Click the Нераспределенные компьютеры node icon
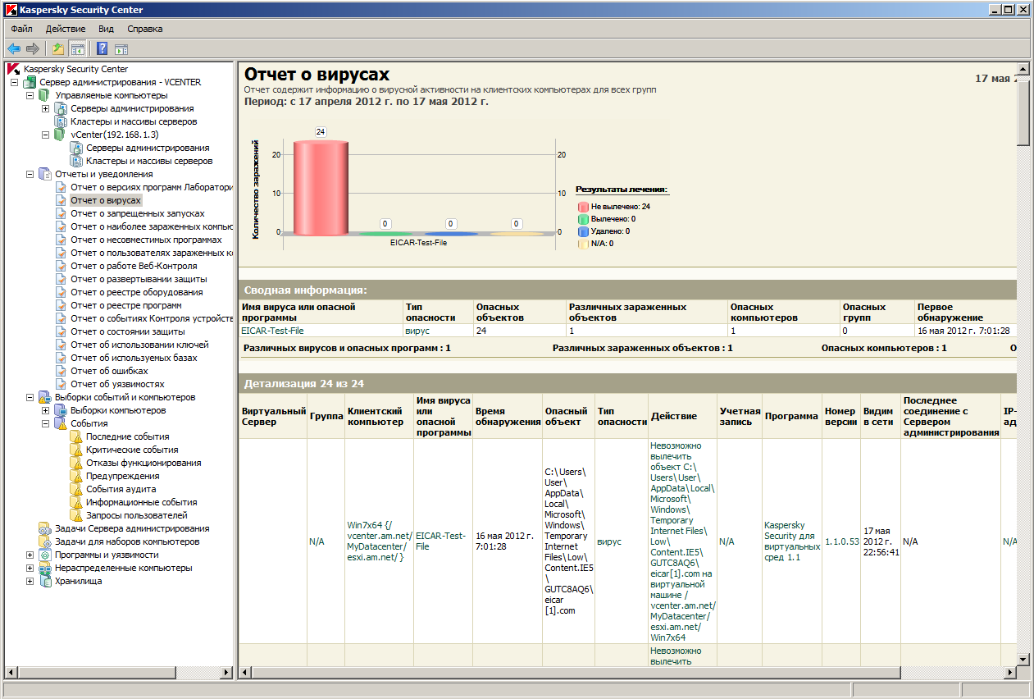 tap(45, 568)
